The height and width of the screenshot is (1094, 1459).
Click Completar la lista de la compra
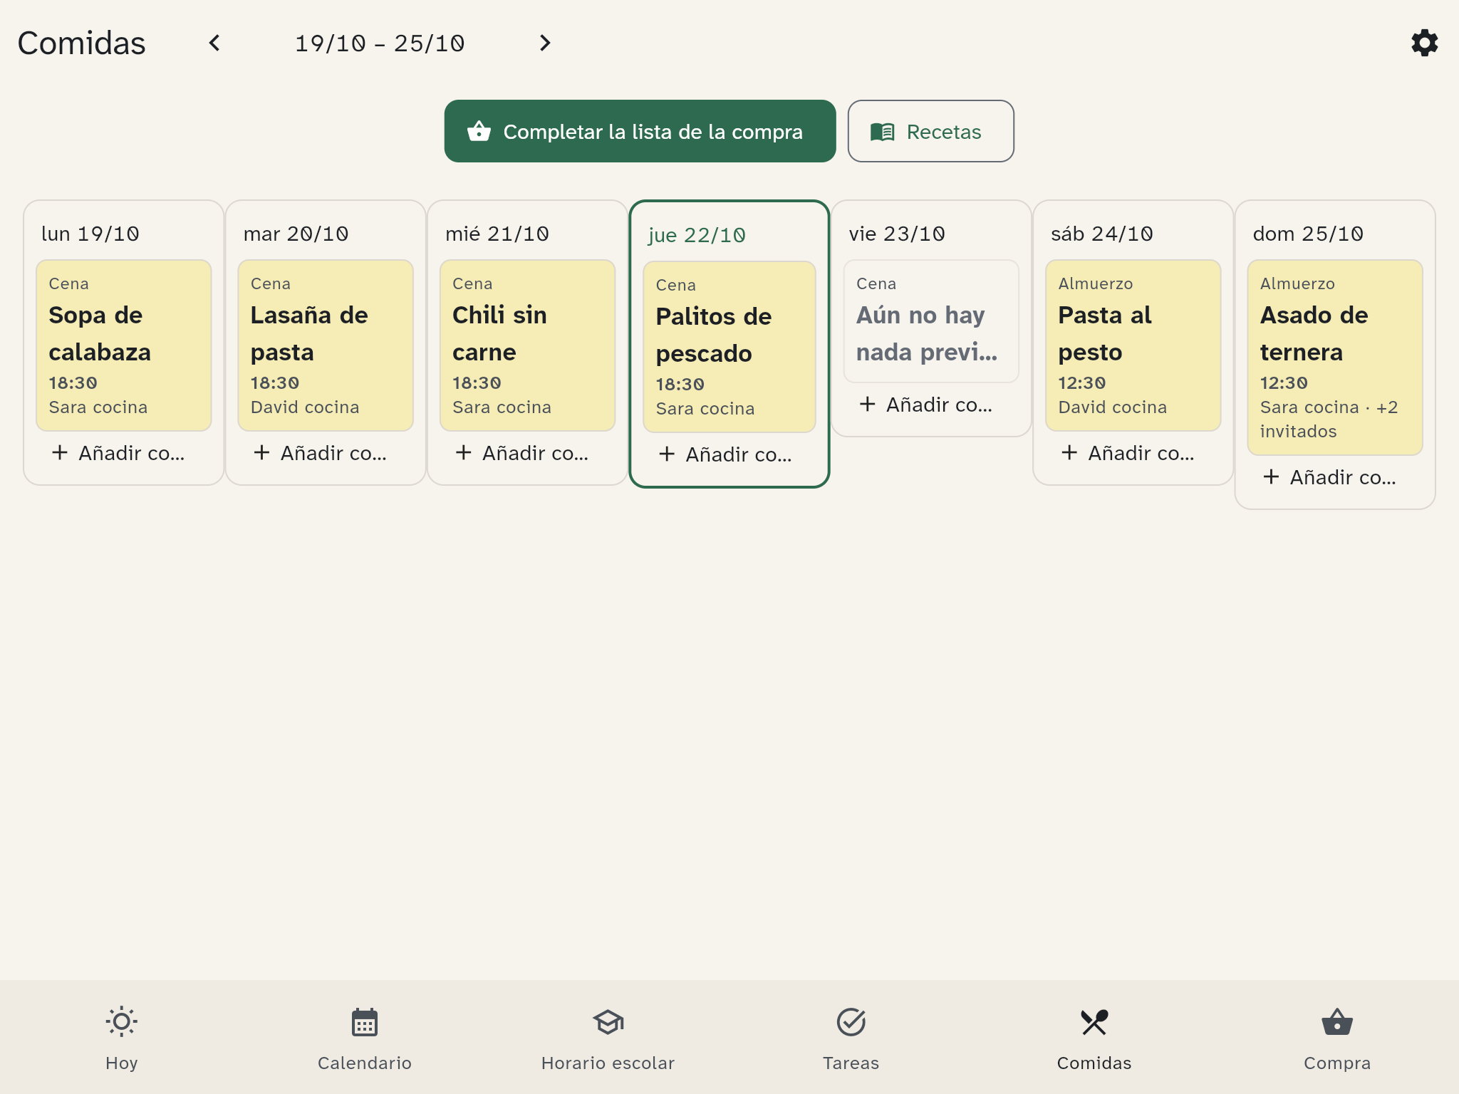640,131
